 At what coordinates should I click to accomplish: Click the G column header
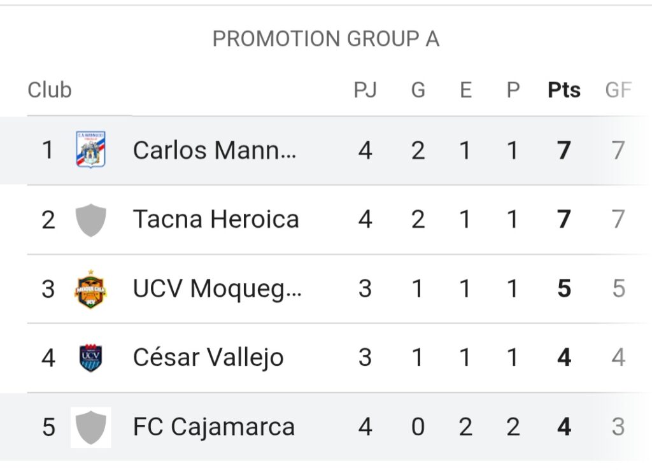[x=418, y=90]
